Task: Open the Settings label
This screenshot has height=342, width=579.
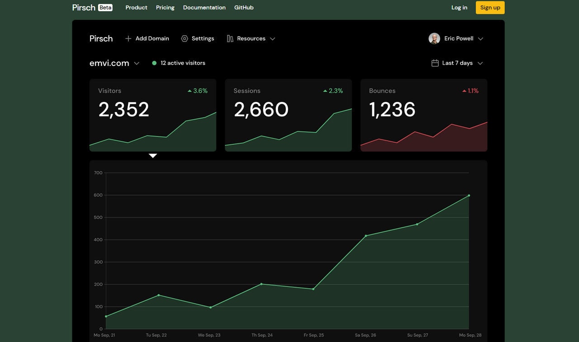Action: (x=203, y=38)
